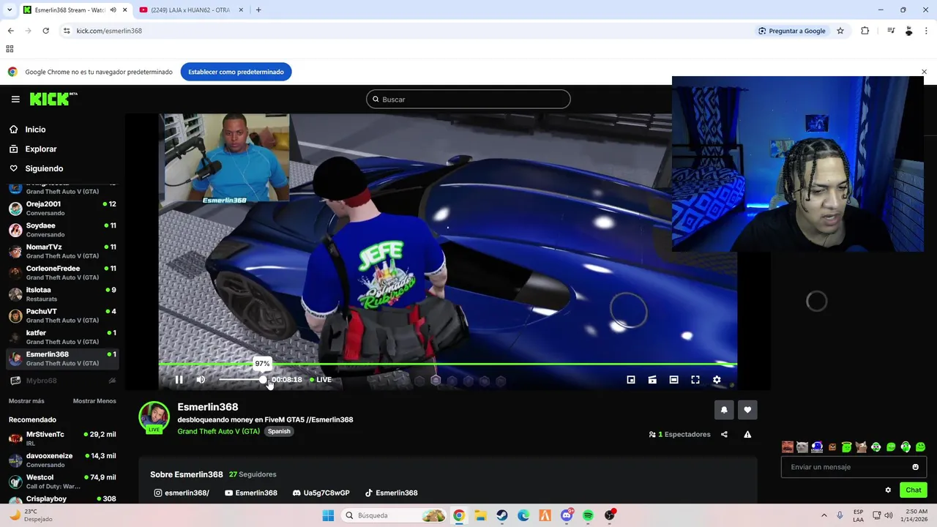Open Mybro68 offline channel

pyautogui.click(x=62, y=381)
